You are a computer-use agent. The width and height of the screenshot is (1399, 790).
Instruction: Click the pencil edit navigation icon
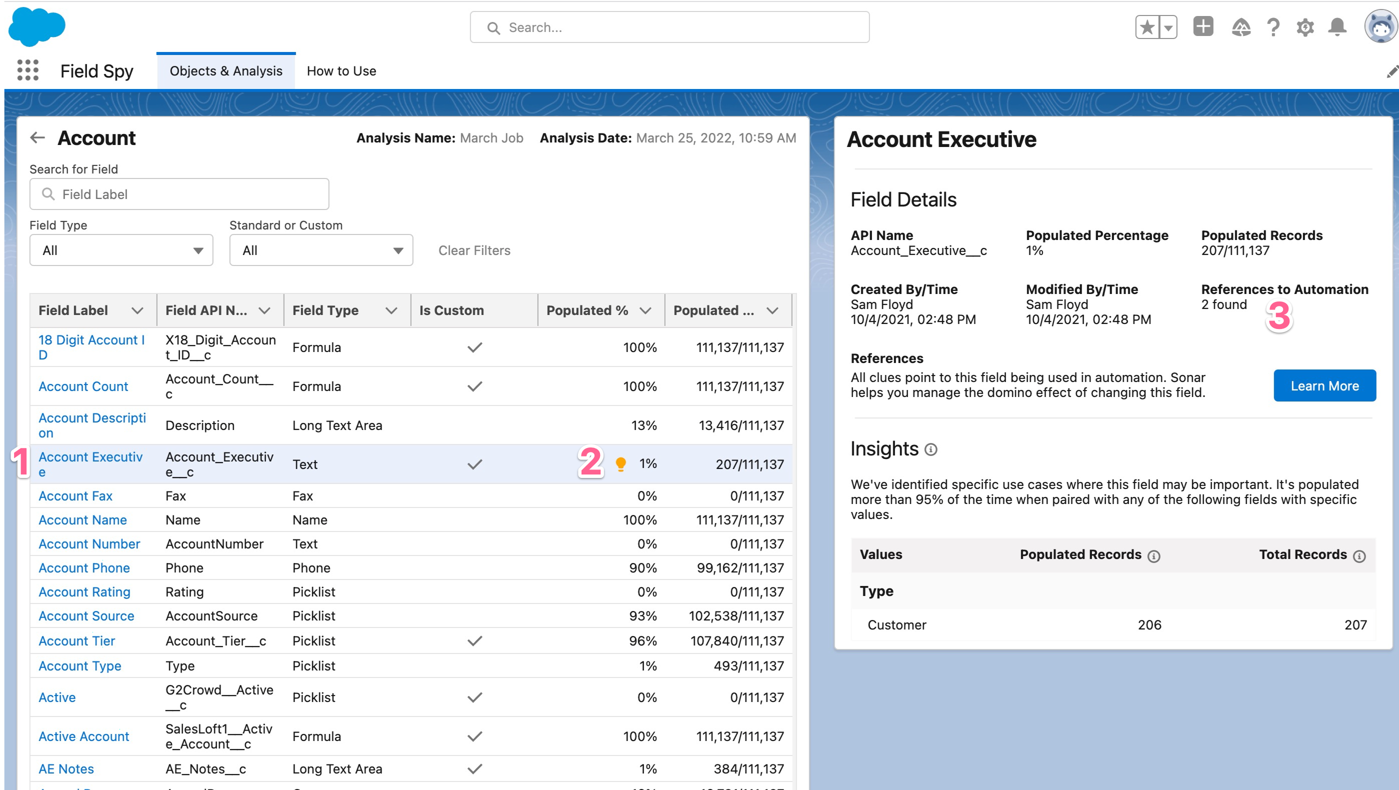(x=1392, y=71)
